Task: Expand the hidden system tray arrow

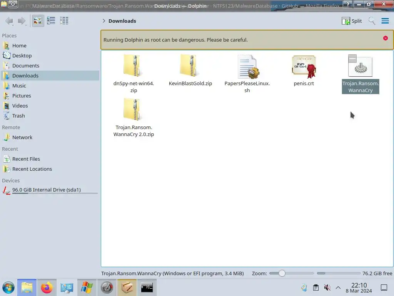Action: 338,288
